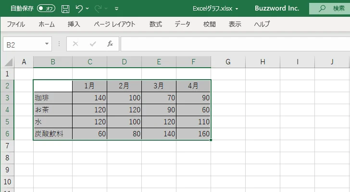This screenshot has height=192, width=350.
Task: Select column E header
Action: 159,62
